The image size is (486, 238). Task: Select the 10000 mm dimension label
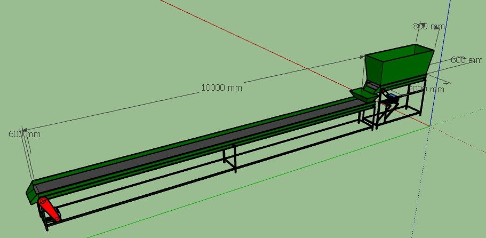pos(221,88)
